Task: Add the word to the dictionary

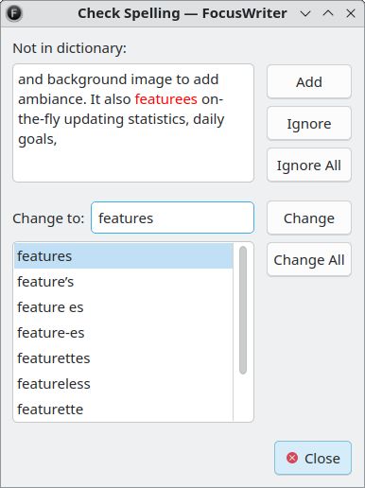Action: 309,82
